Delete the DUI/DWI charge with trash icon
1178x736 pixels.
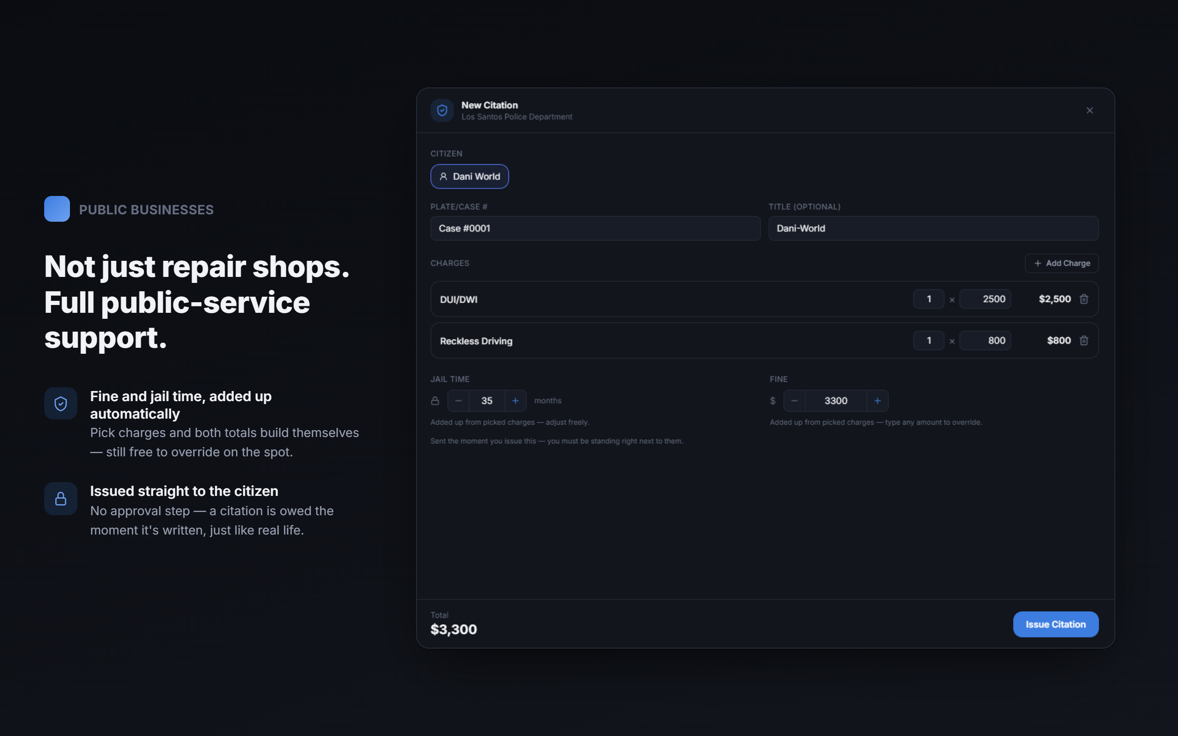point(1084,299)
